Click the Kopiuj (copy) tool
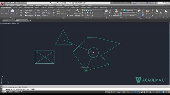 [x=28, y=13]
